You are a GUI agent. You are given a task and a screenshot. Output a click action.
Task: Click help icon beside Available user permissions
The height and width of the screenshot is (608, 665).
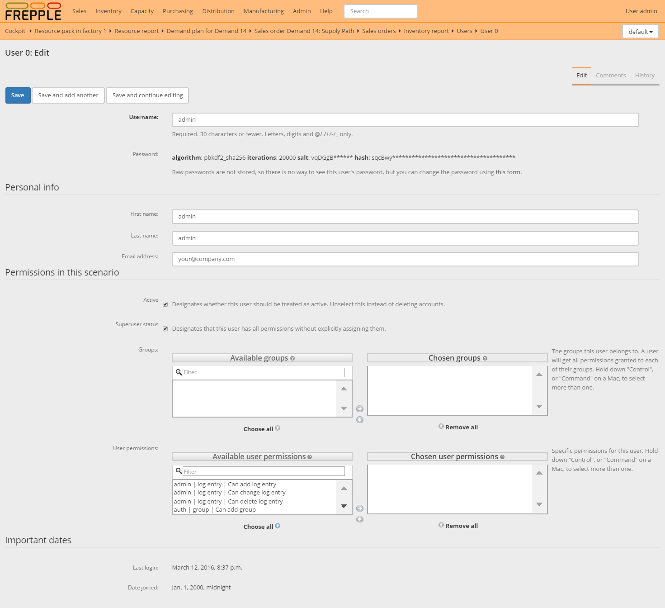pyautogui.click(x=310, y=457)
